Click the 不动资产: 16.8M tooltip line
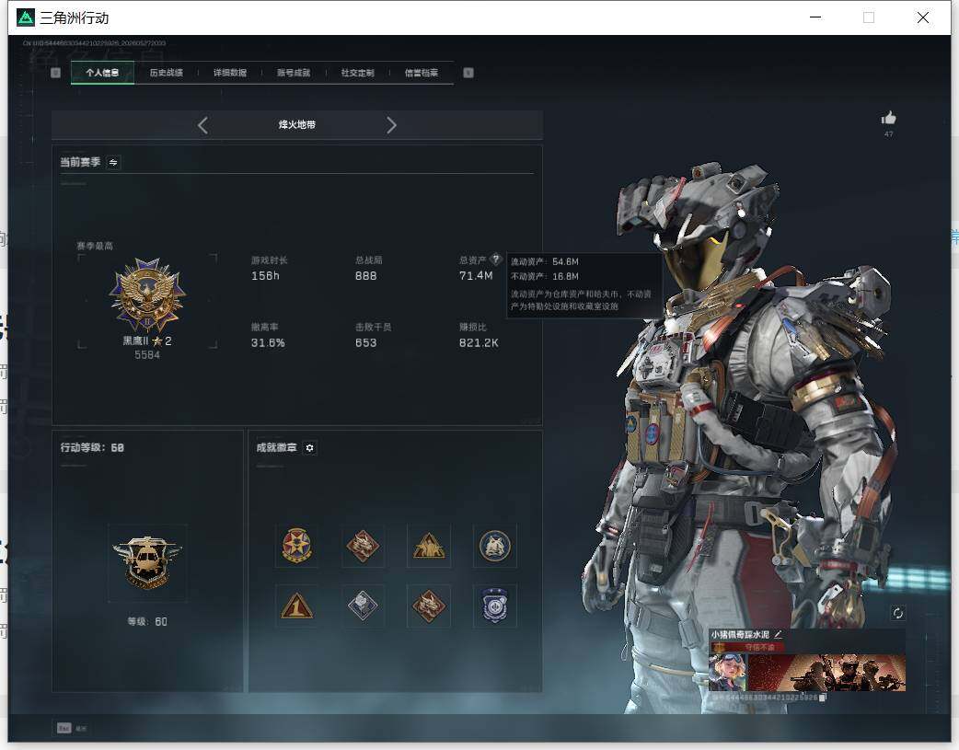The image size is (959, 750). [544, 276]
